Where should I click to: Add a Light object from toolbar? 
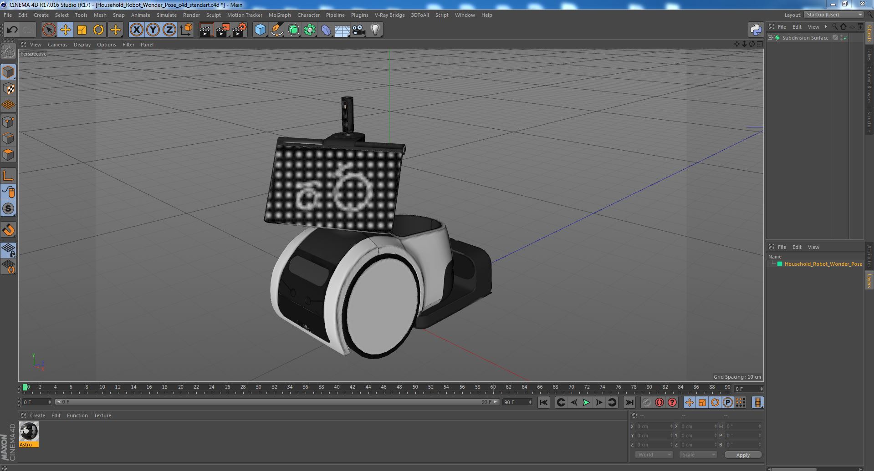(375, 30)
